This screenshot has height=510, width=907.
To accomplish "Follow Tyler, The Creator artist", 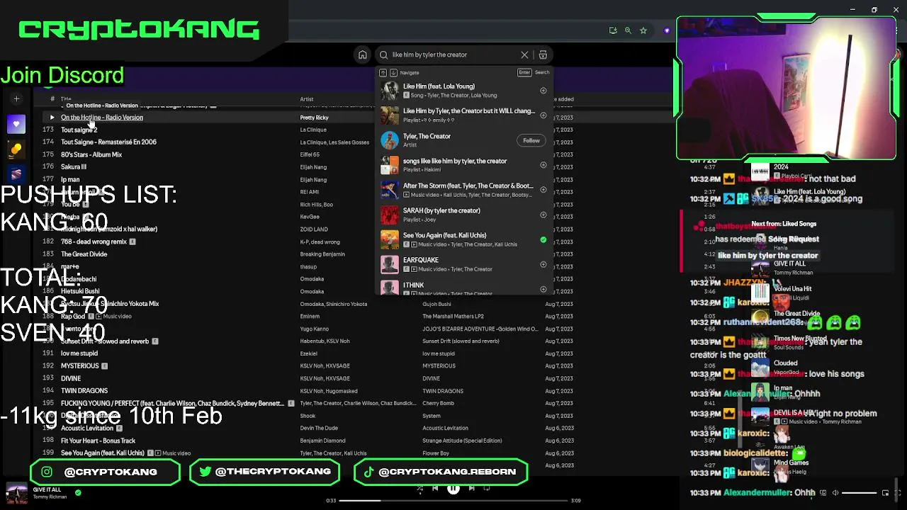I will pyautogui.click(x=531, y=140).
